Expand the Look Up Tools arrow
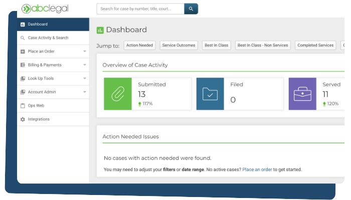 (x=85, y=78)
